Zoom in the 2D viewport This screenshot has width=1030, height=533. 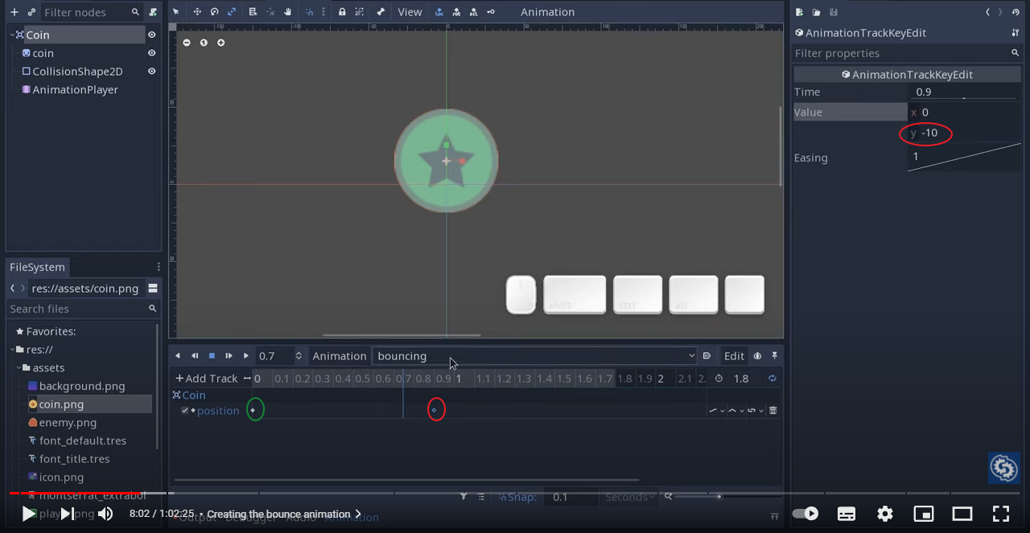[x=221, y=43]
